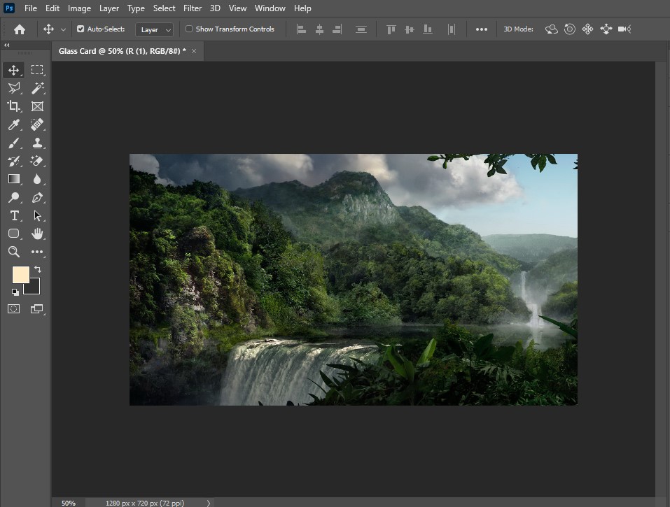Select the Brush tool
The image size is (670, 507).
(14, 143)
